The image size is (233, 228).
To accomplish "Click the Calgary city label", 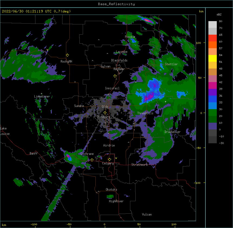I will click(x=108, y=163).
